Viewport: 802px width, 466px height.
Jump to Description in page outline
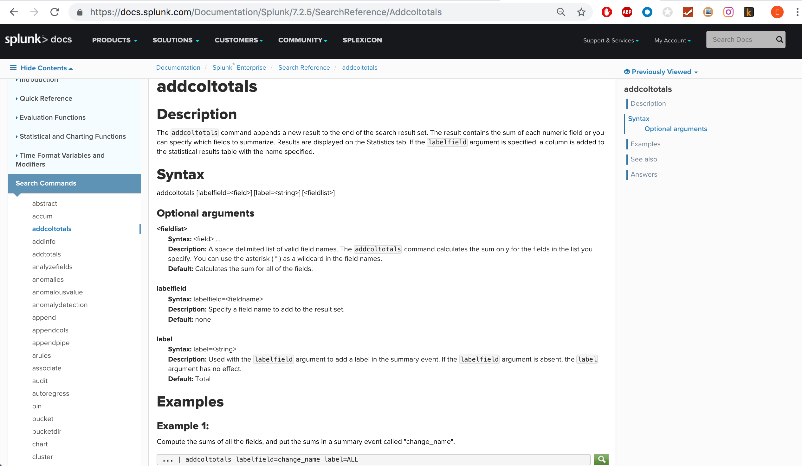[x=648, y=103]
